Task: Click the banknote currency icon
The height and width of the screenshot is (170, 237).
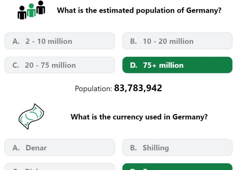Action: [31, 116]
